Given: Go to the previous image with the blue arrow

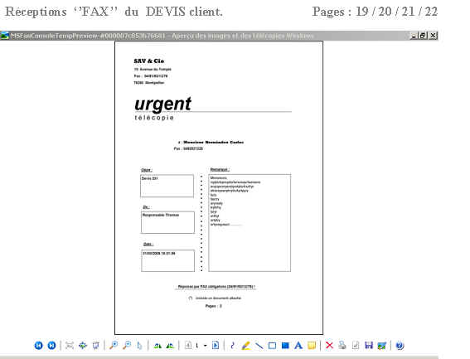Looking at the screenshot, I should 38,346.
